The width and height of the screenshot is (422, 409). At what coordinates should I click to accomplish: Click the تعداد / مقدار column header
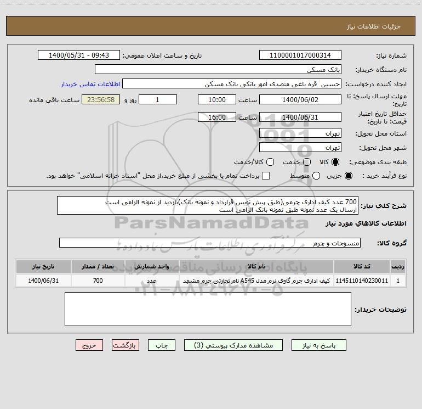pos(98,266)
